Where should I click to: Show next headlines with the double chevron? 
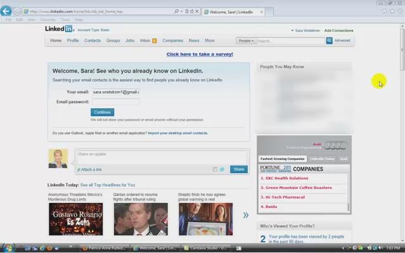(x=246, y=215)
